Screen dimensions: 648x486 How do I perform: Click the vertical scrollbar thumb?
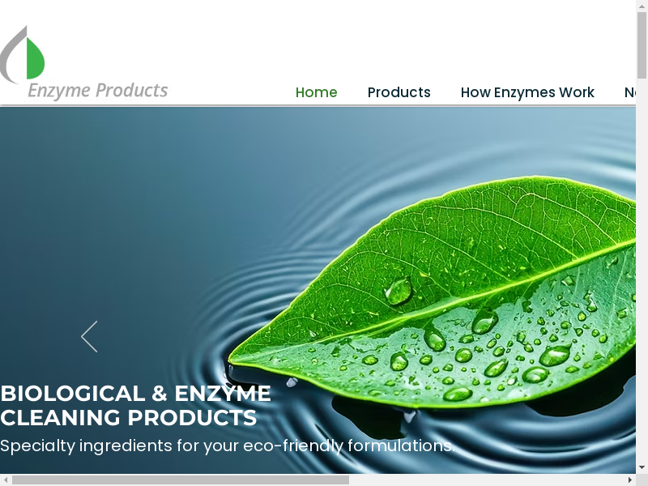pyautogui.click(x=642, y=45)
